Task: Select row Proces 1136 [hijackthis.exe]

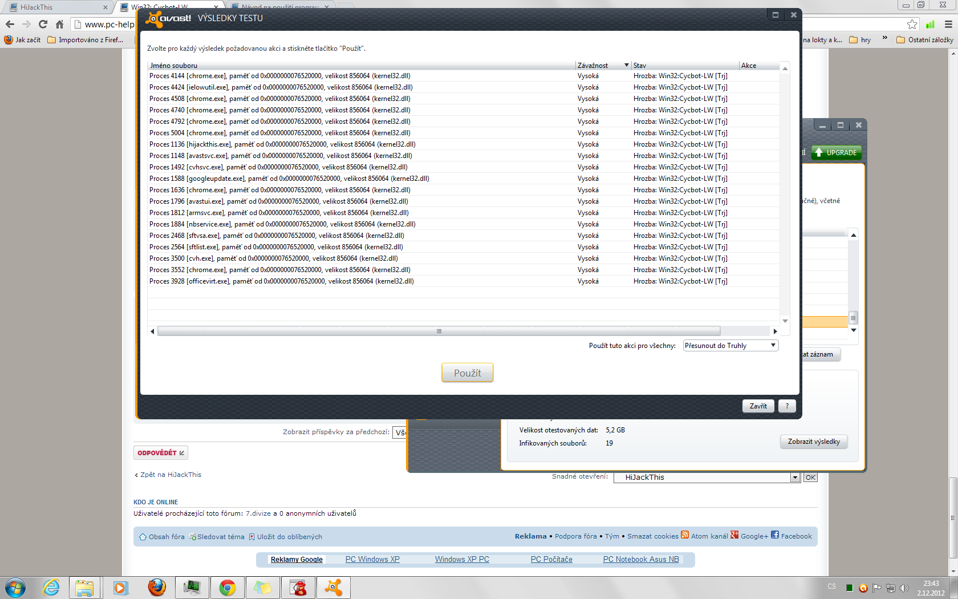Action: 463,144
